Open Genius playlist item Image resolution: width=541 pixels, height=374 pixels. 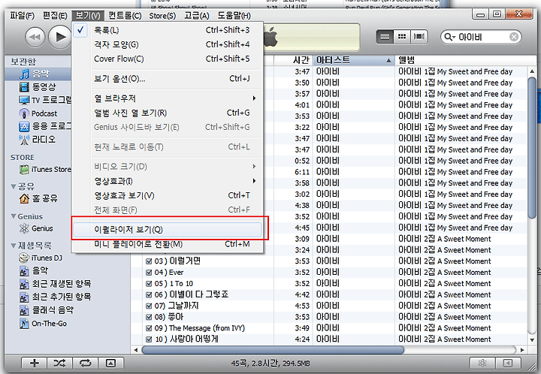(38, 228)
